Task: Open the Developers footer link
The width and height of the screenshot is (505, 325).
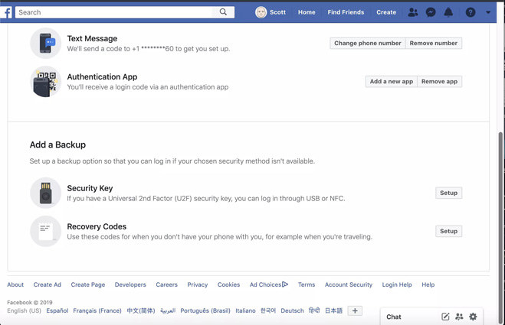Action: click(130, 284)
